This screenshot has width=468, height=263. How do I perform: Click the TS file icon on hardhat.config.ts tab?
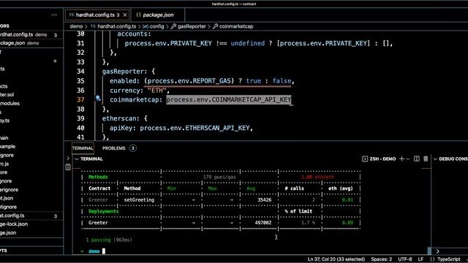[72, 15]
